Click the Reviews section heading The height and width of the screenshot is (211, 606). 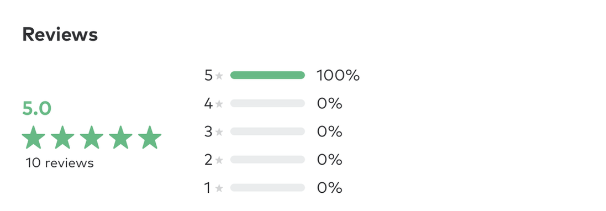pos(60,34)
